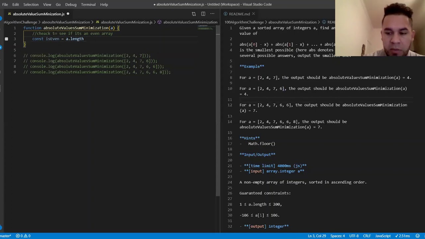Toggle indentation via Spaces: 4
Viewport: 425px width, 239px height.
tap(337, 236)
